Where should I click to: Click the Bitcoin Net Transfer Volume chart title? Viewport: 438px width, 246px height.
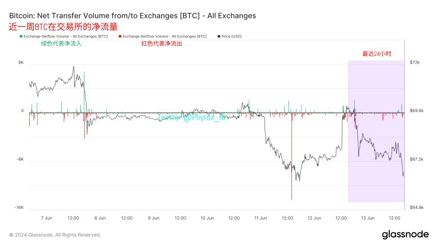(x=132, y=16)
